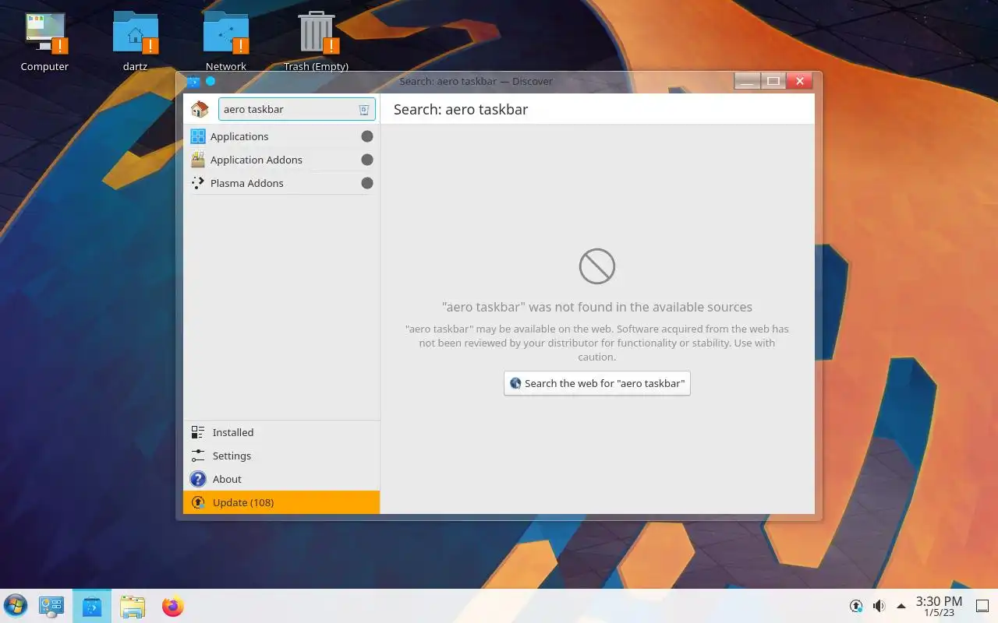This screenshot has width=998, height=623.
Task: Click the Installed list icon
Action: [x=198, y=432]
